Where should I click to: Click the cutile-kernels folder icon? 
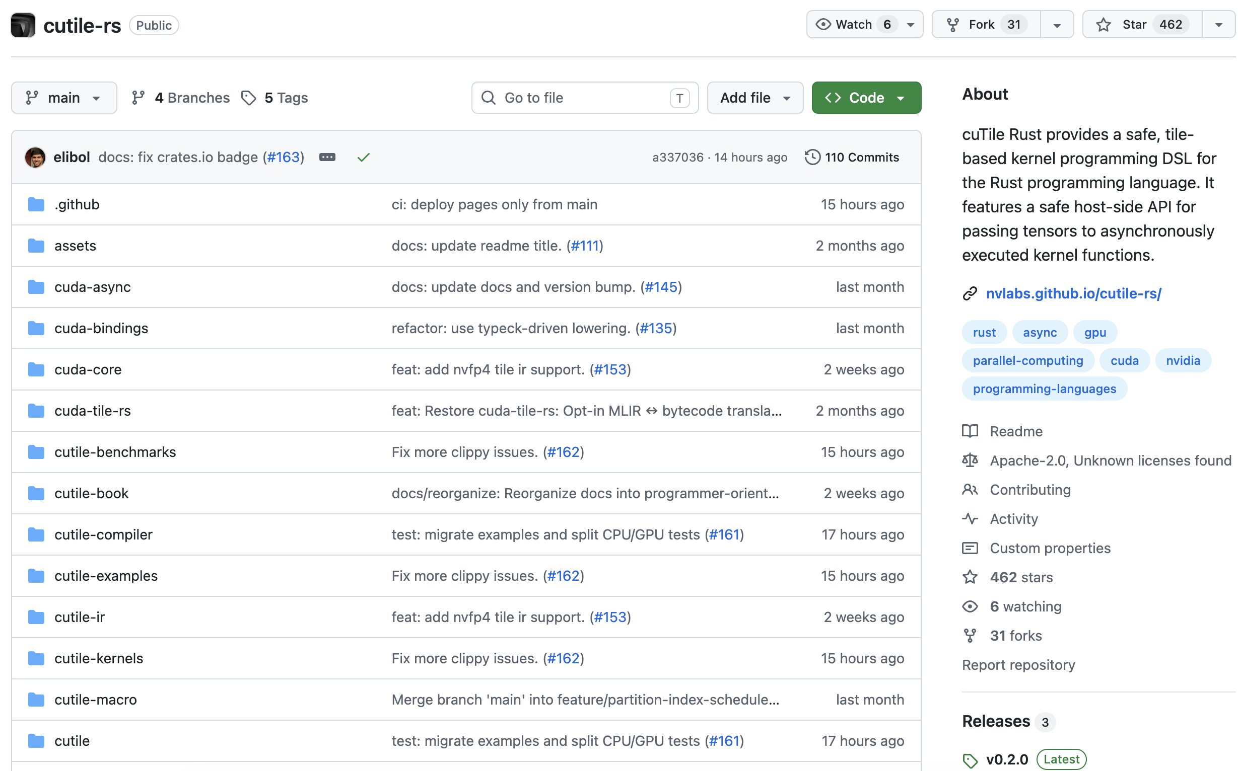tap(36, 659)
